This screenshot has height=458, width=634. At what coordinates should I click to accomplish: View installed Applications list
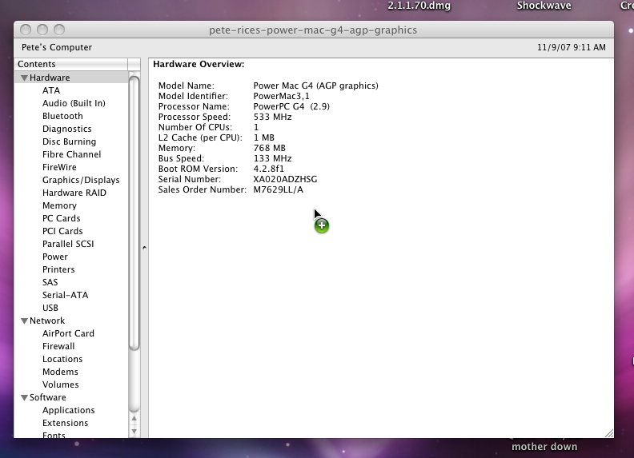pyautogui.click(x=68, y=410)
